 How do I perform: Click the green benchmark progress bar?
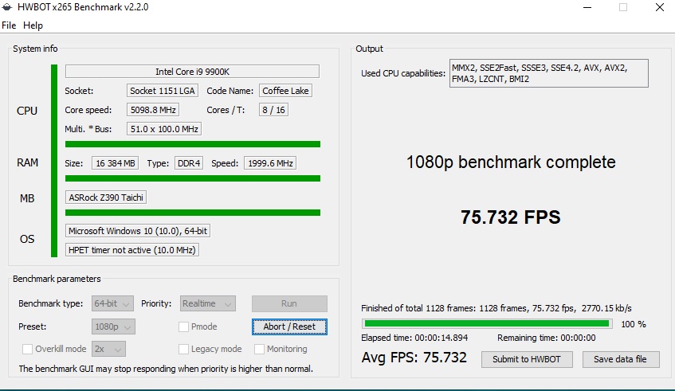pos(487,323)
